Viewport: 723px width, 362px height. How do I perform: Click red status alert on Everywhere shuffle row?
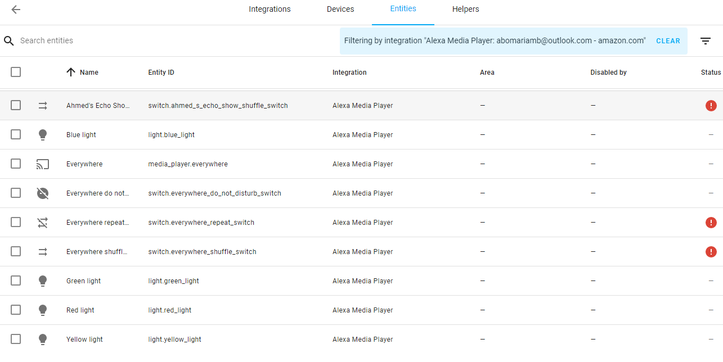tap(711, 252)
